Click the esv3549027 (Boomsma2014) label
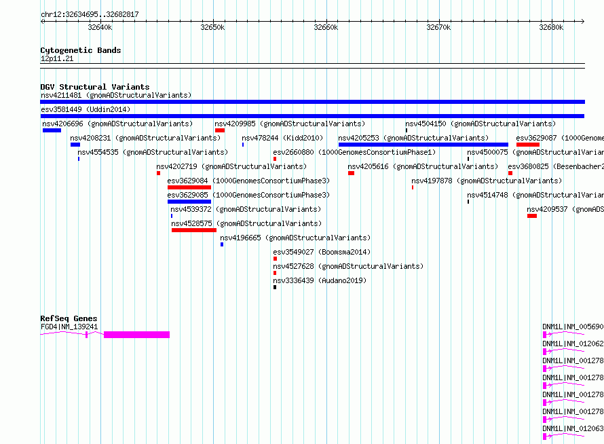Screen dimensions: 604x444 (322, 252)
